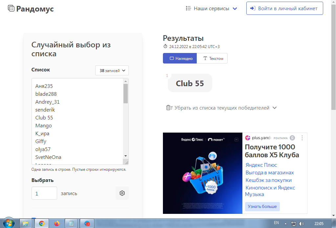This screenshot has width=336, height=228.
Task: Open the Кинопоиск и Яндекс Музыка link
Action: click(x=270, y=191)
